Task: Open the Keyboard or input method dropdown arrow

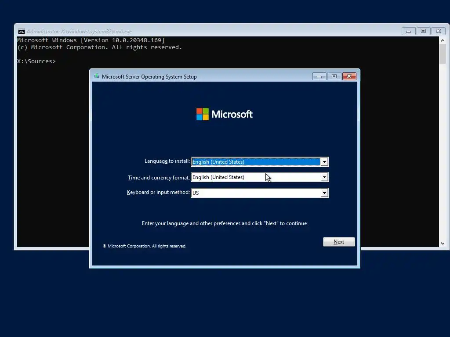Action: 324,193
